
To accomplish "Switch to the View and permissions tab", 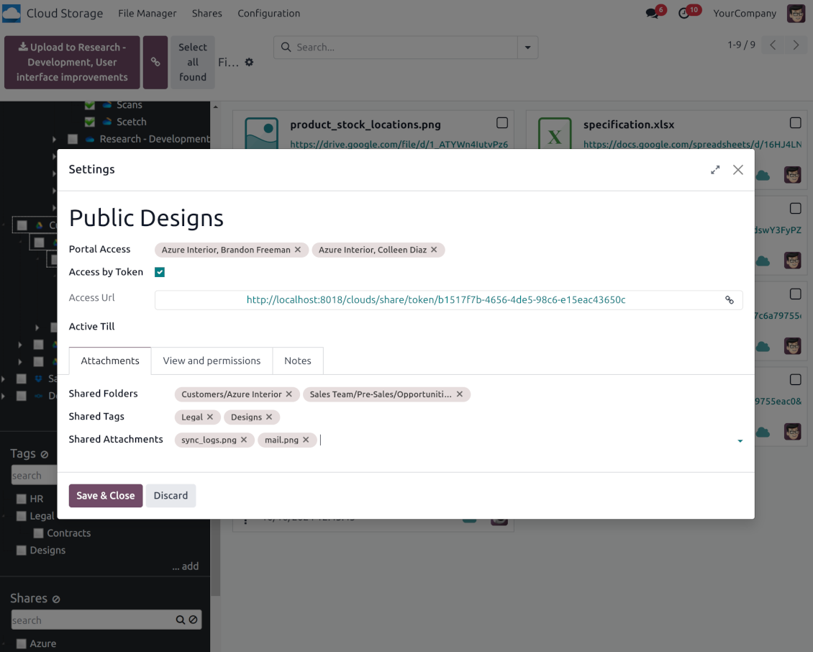I will 212,361.
